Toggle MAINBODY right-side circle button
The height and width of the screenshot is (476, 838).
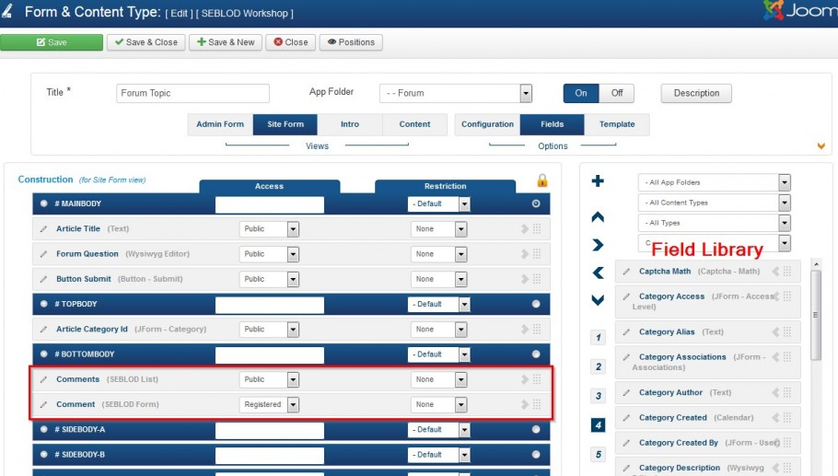[x=536, y=203]
